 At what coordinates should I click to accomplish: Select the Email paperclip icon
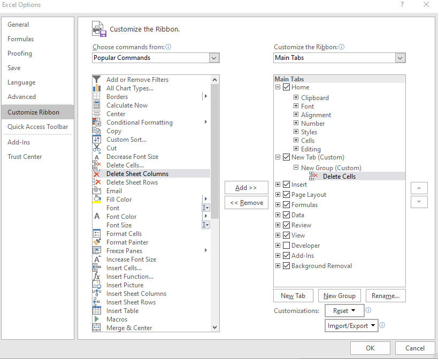point(97,191)
